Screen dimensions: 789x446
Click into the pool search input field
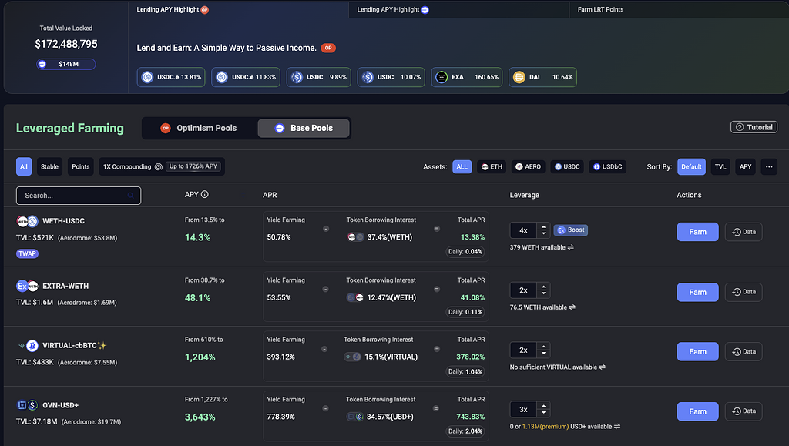pyautogui.click(x=73, y=196)
